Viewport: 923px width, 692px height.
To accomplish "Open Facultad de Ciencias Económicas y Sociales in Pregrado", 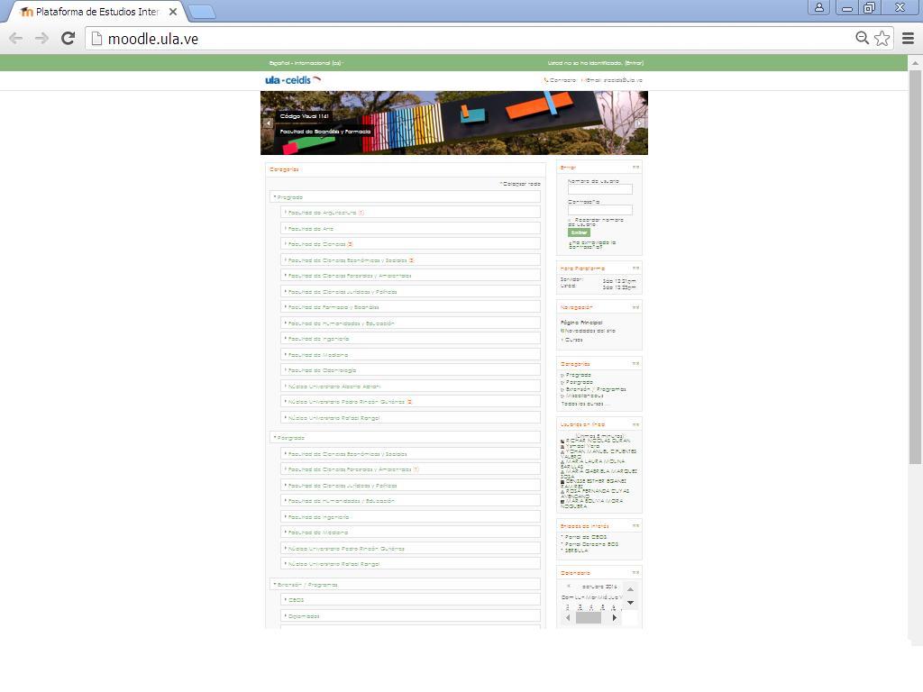I will point(347,260).
